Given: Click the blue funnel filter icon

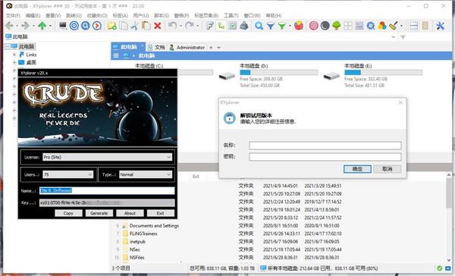Looking at the screenshot, I should pos(271,26).
